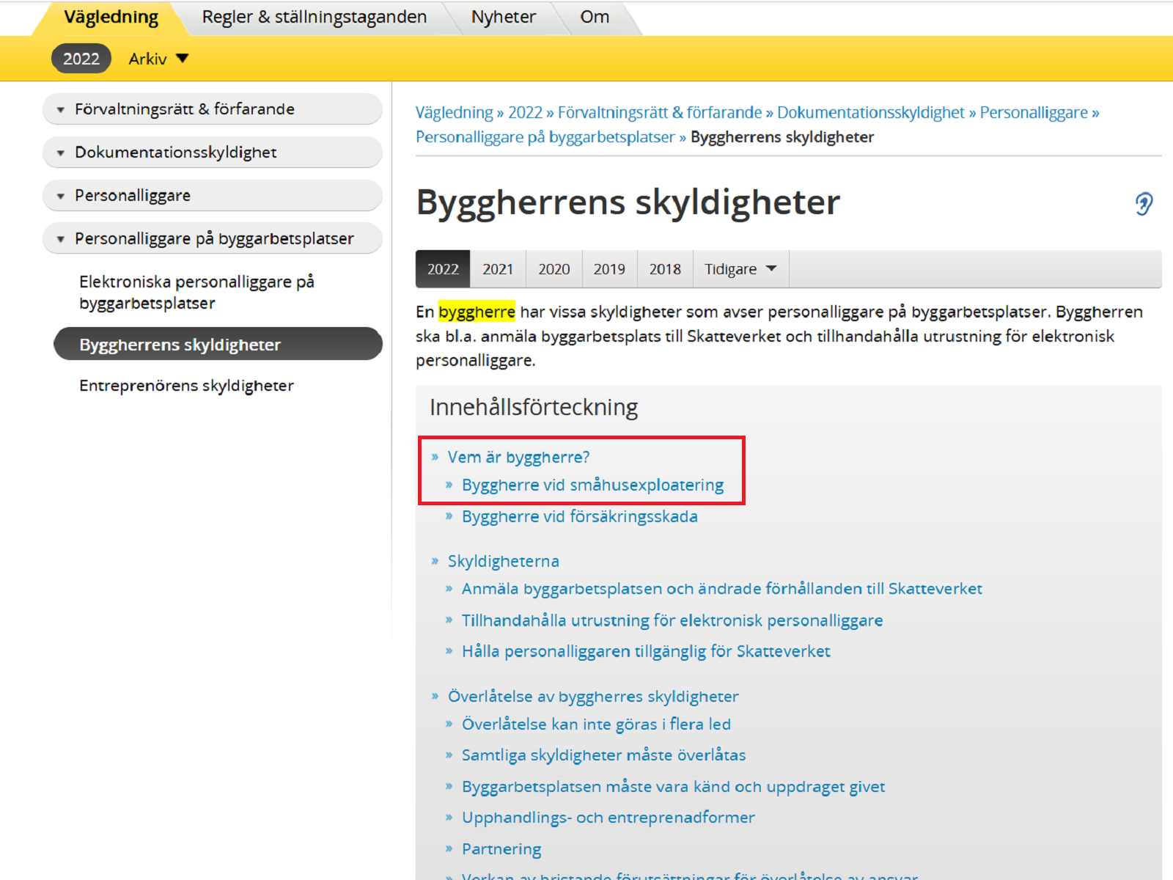
Task: Open the Arkiv dropdown
Action: [158, 59]
